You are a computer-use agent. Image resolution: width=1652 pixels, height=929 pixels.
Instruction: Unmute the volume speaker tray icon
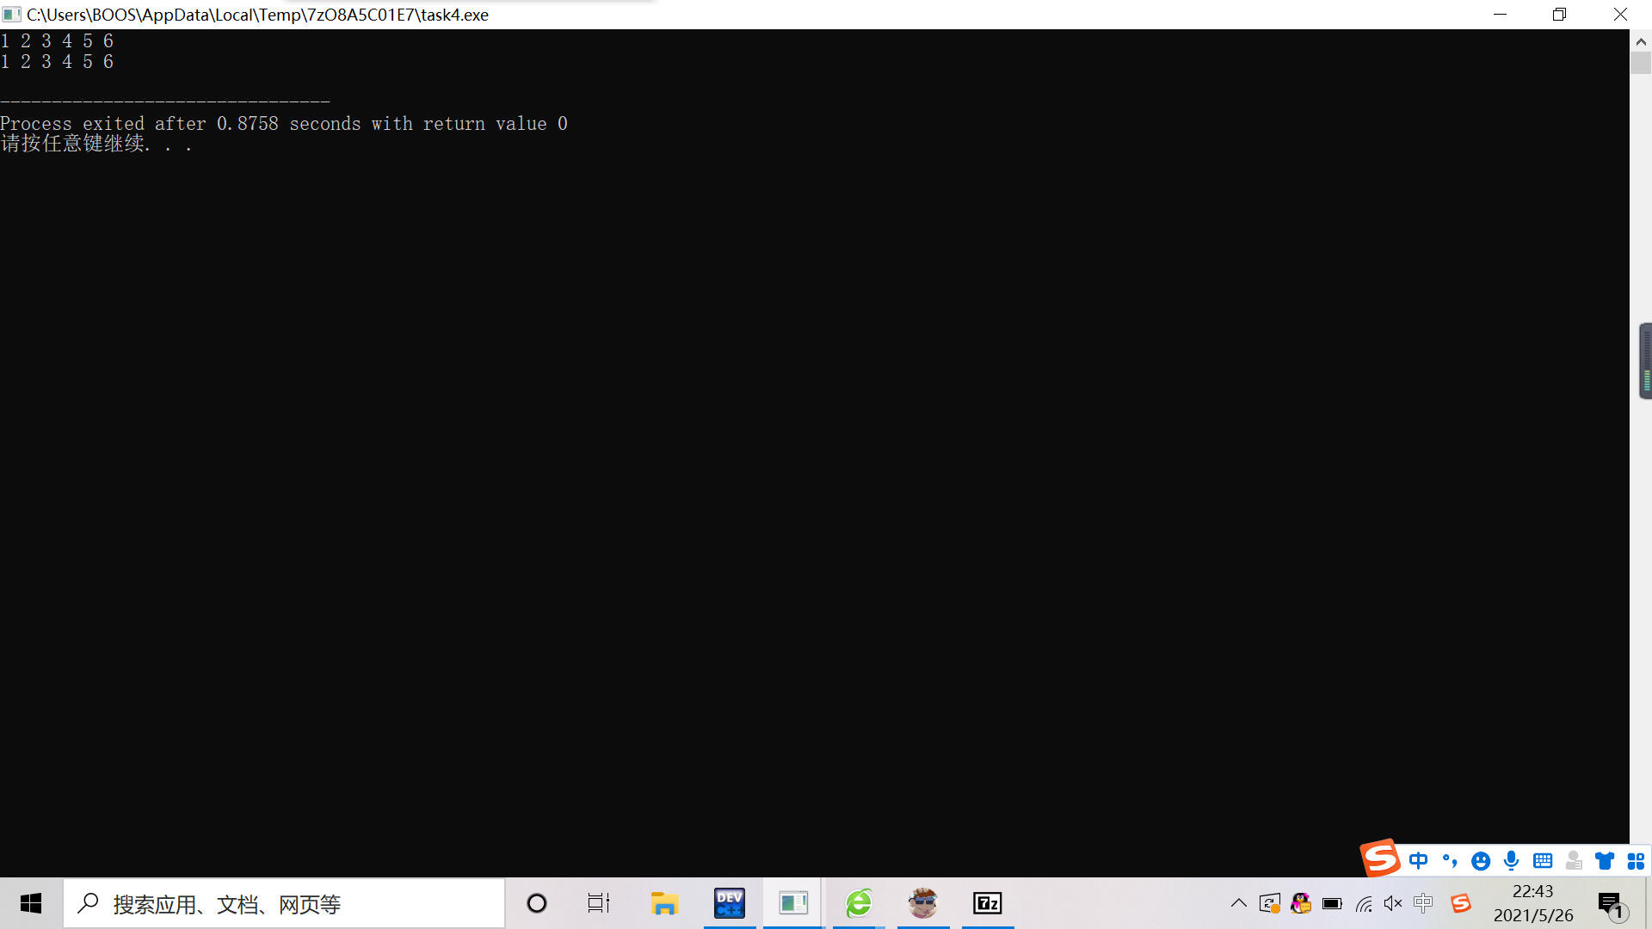[x=1393, y=903]
